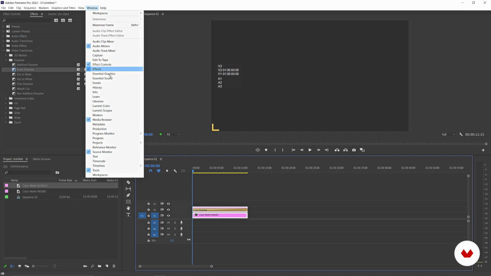This screenshot has height=276, width=491.
Task: Select the Rectangle tool
Action: coord(128,202)
